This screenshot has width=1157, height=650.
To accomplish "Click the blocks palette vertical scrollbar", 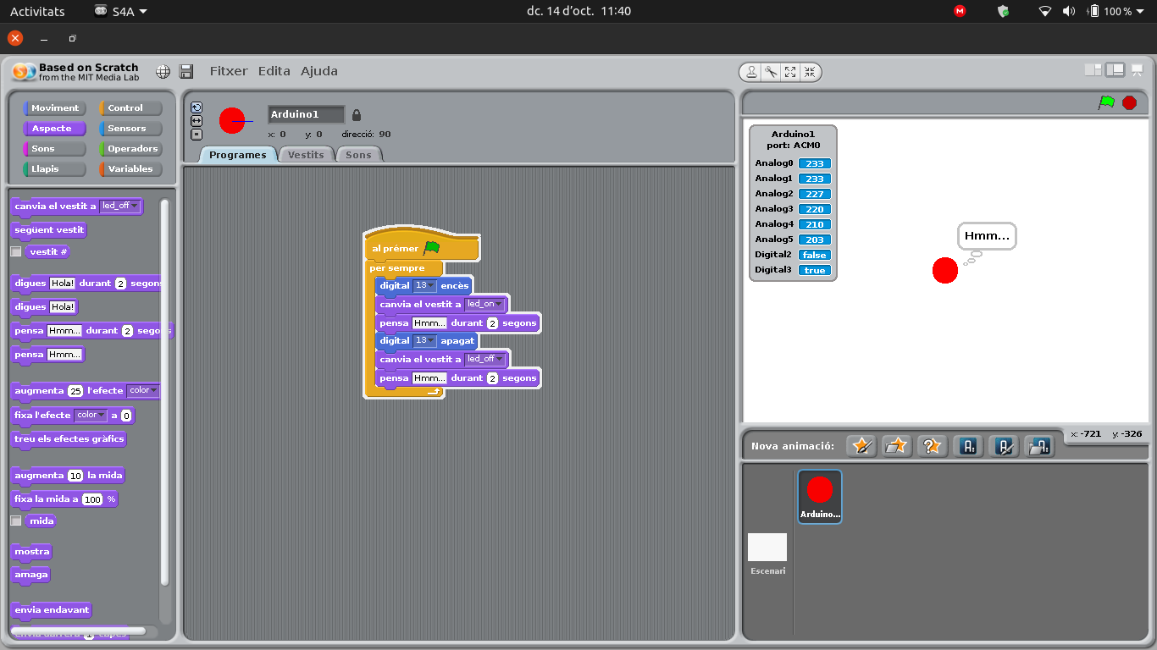I will (165, 391).
